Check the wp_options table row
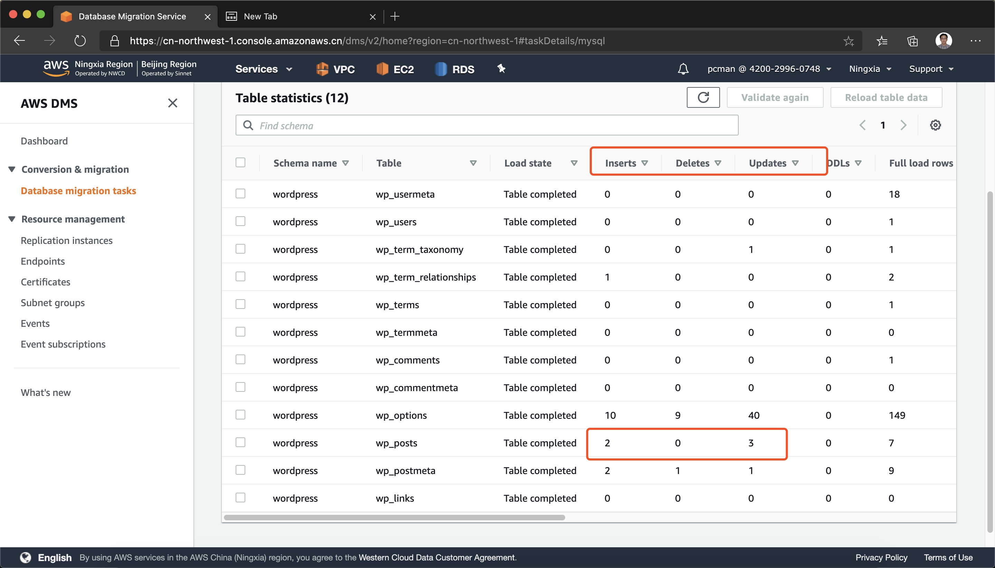This screenshot has width=995, height=568. tap(241, 415)
